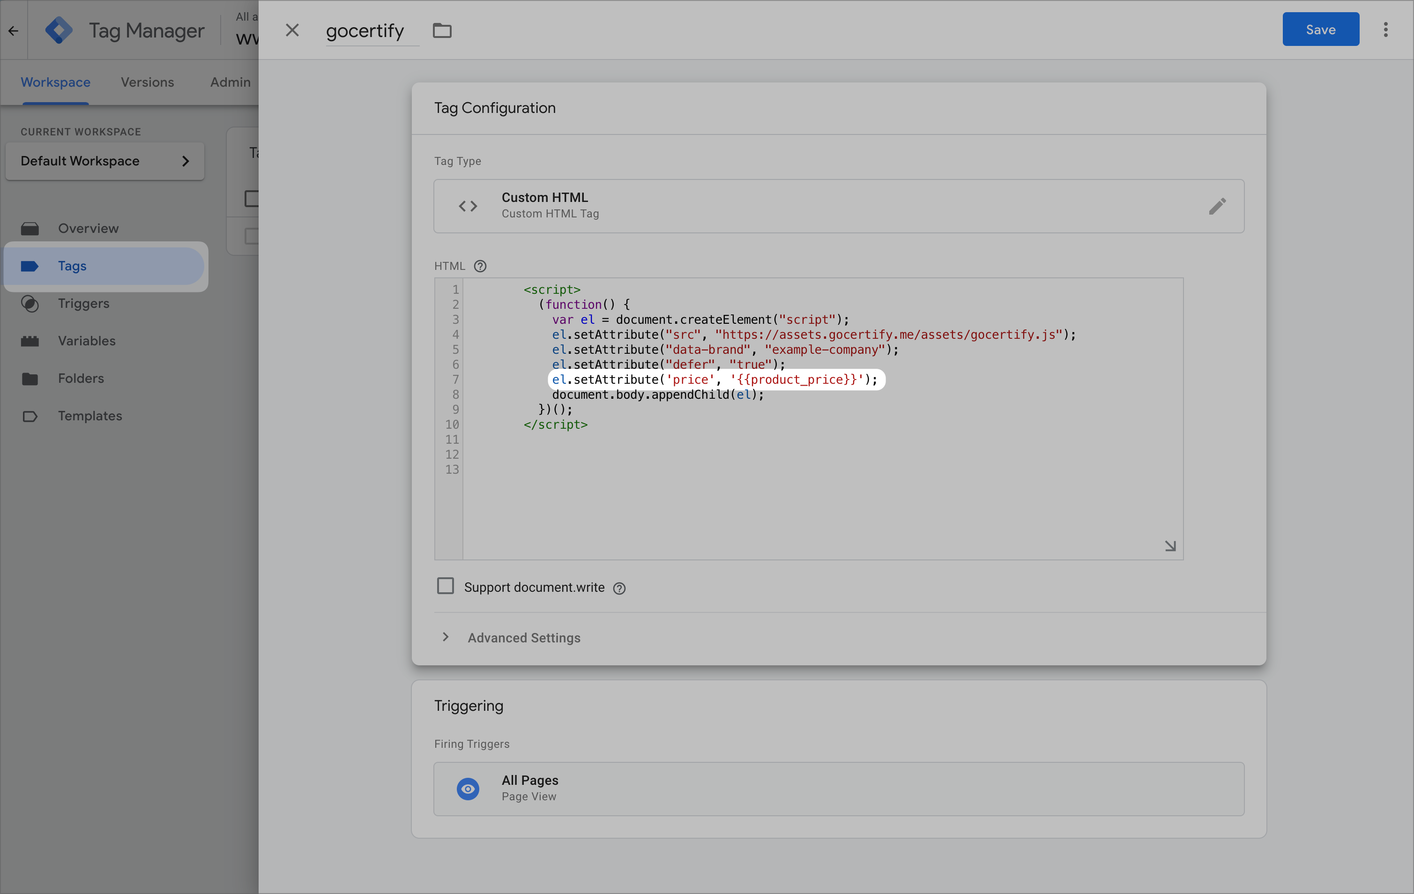This screenshot has width=1414, height=894.
Task: Click the gocertify tag name field
Action: click(365, 30)
